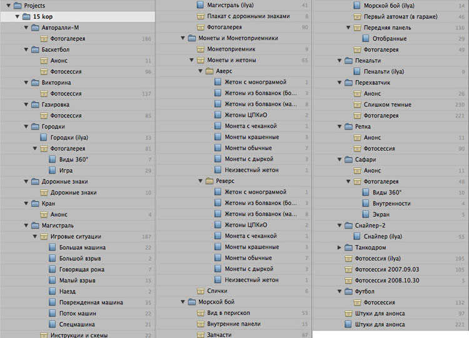469x338 pixels.
Task: Click the Спички project icon
Action: pos(201,291)
